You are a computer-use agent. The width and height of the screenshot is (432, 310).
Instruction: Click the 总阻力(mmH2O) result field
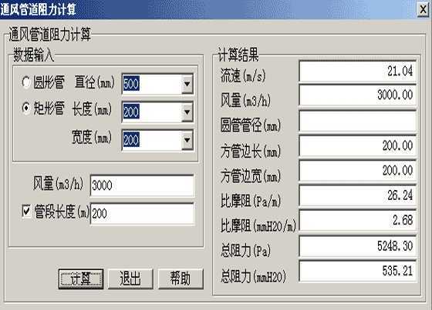click(358, 271)
